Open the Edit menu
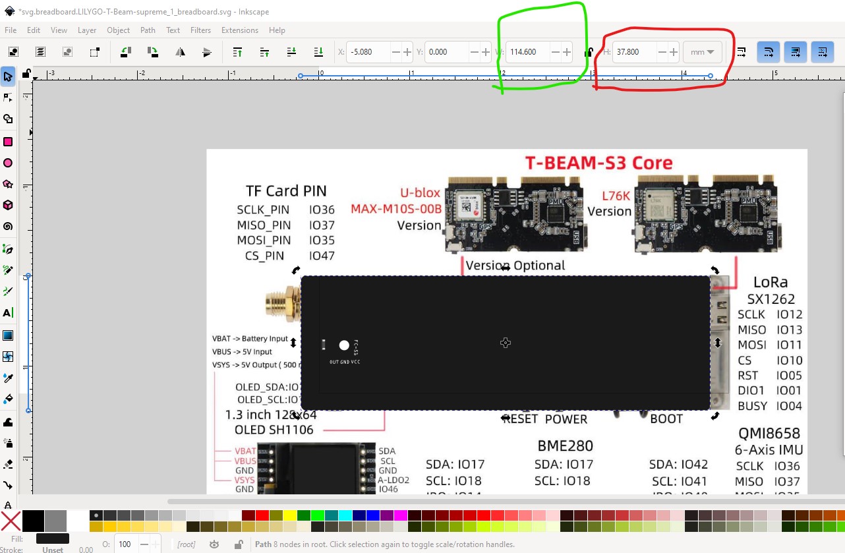This screenshot has width=845, height=553. tap(34, 30)
